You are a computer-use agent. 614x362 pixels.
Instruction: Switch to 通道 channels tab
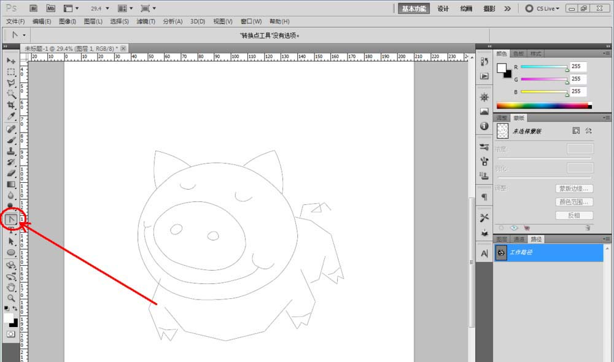click(519, 239)
